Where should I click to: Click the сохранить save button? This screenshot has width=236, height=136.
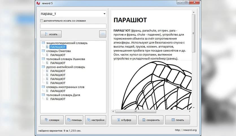pyautogui.click(x=151, y=120)
